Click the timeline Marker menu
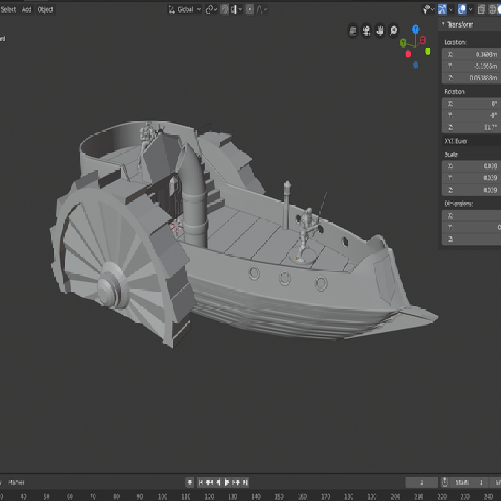 point(16,482)
